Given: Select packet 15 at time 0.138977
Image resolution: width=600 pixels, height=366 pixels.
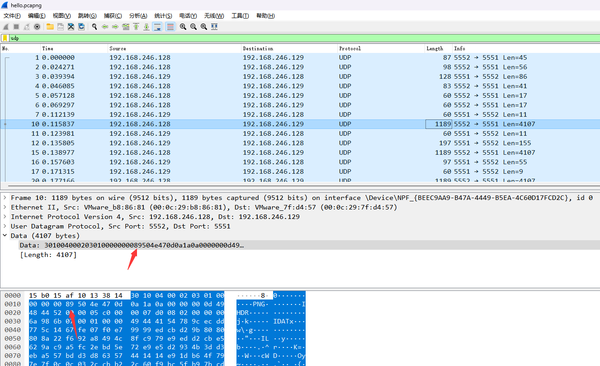Looking at the screenshot, I should [300, 152].
